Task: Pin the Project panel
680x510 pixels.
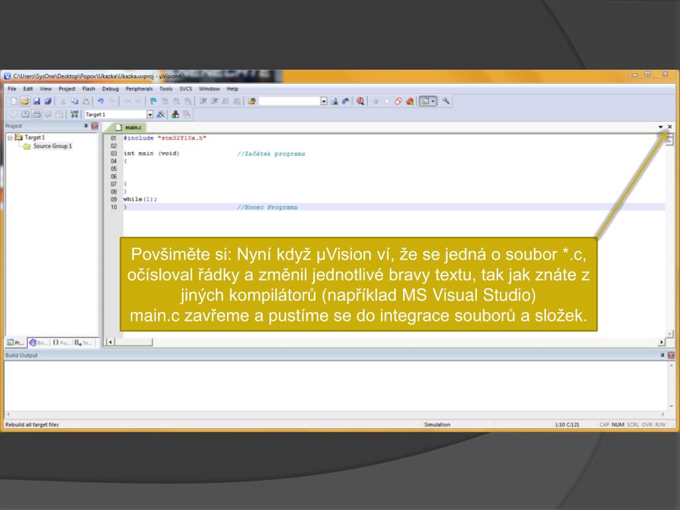Action: point(86,126)
